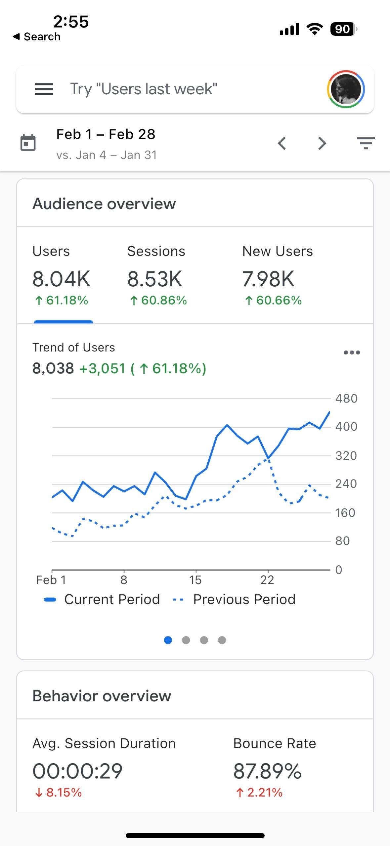This screenshot has height=846, width=390.
Task: Select the Sessions metric
Action: (x=156, y=278)
